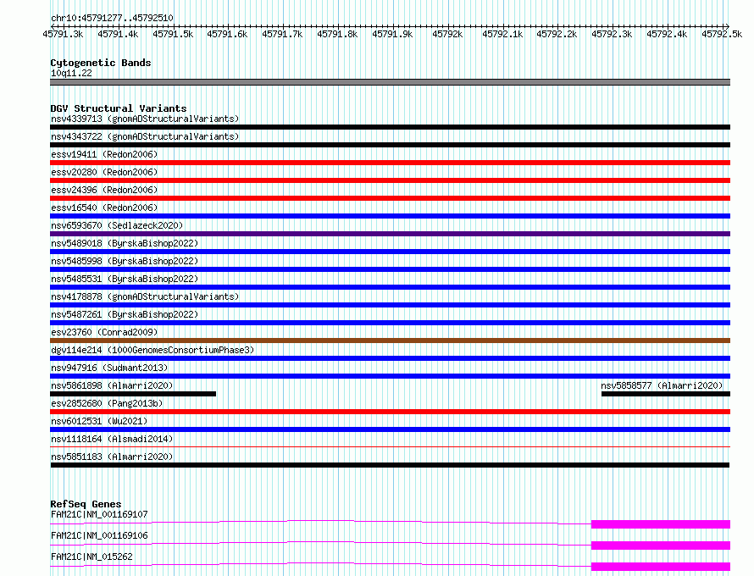Click the 45792.5k ruler tick label
The image size is (754, 576).
(722, 34)
